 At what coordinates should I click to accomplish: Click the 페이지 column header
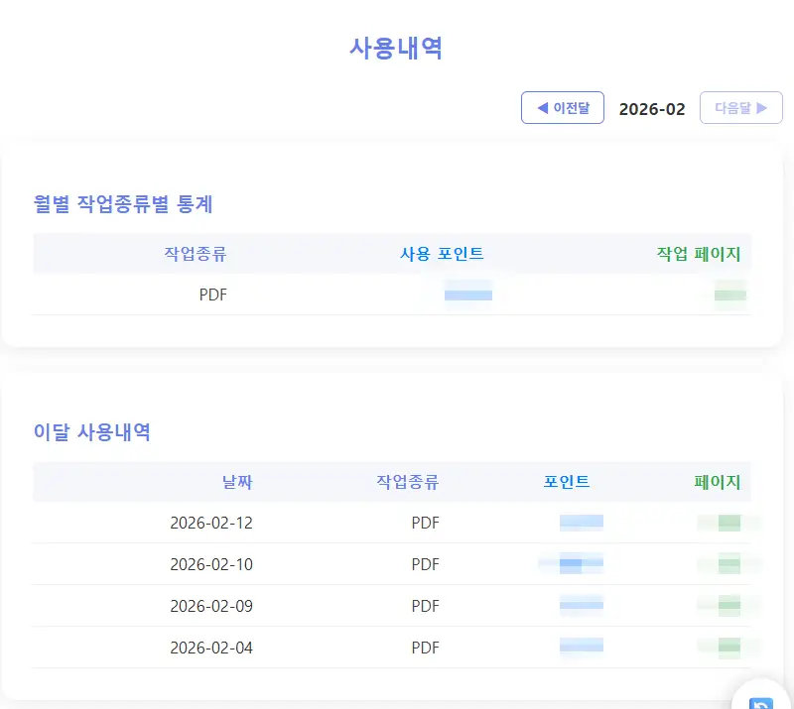720,482
